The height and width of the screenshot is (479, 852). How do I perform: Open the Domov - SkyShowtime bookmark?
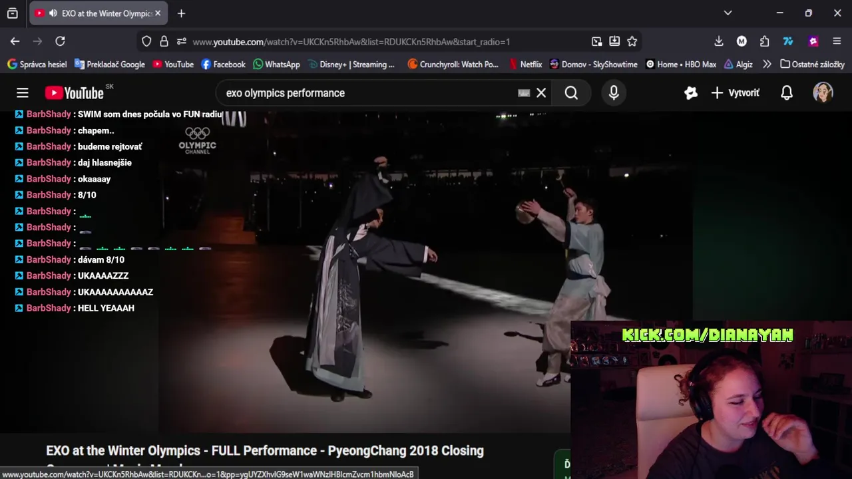coord(593,65)
